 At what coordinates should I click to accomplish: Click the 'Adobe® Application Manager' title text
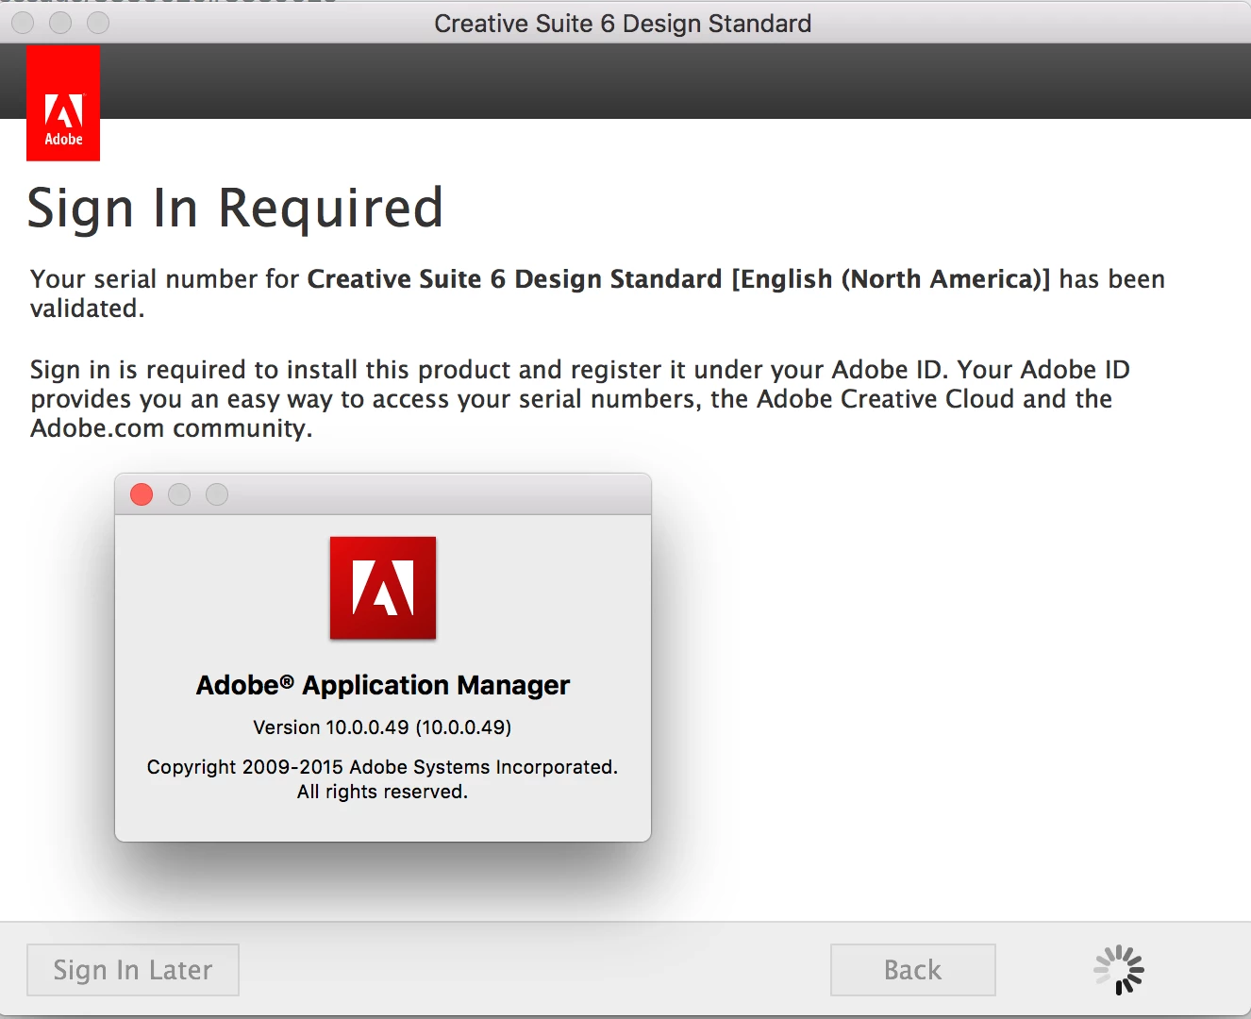pyautogui.click(x=383, y=685)
